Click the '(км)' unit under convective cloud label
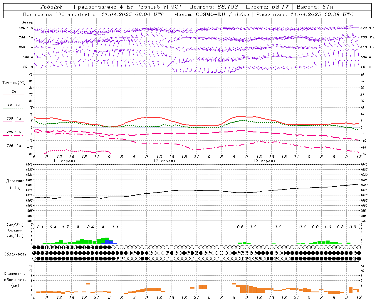The width and height of the screenshot is (376, 300). (15, 285)
